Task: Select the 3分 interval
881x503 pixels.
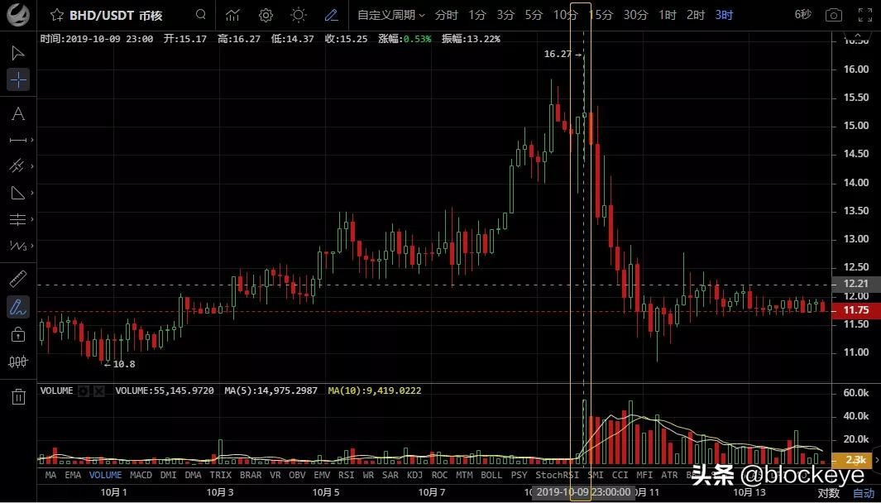Action: [x=505, y=15]
